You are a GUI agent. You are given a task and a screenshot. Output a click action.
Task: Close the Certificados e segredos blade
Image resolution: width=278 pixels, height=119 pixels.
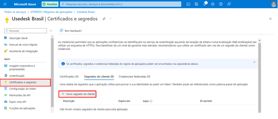coord(270,19)
